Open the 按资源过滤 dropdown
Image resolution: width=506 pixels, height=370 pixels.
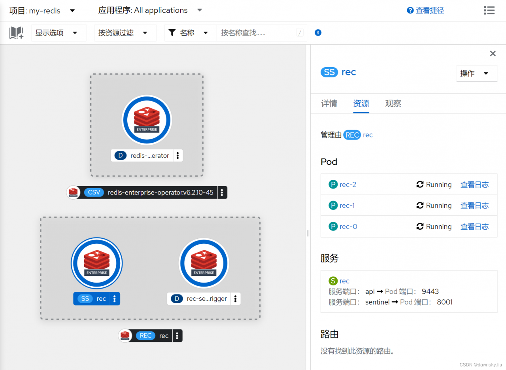(125, 33)
